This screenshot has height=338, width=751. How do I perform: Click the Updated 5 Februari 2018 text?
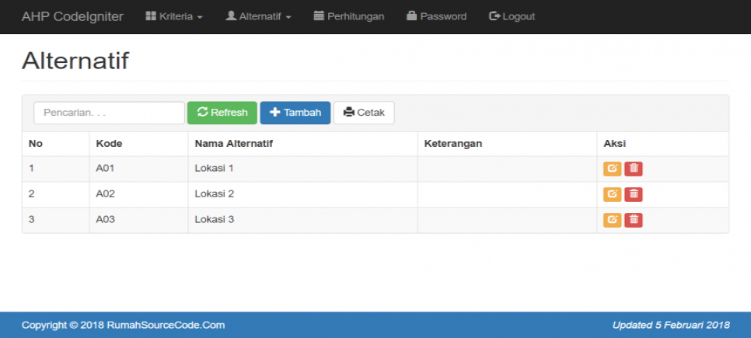671,325
